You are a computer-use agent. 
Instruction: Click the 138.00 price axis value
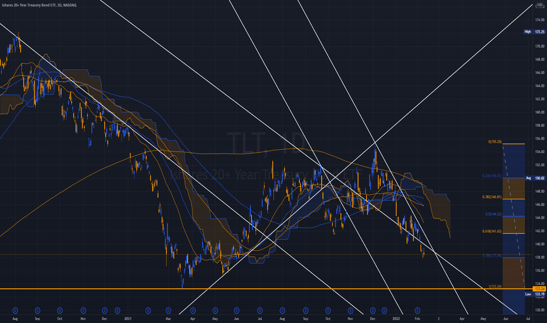pos(540,257)
